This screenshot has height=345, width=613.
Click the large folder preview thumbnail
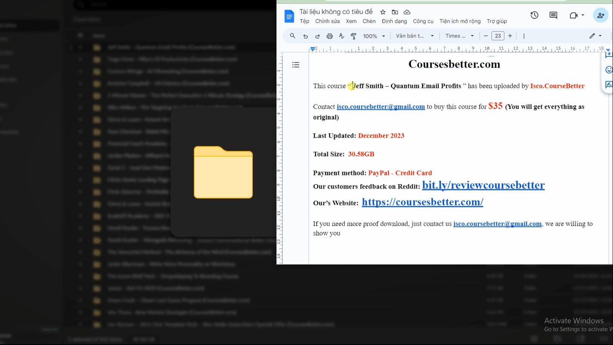click(223, 172)
